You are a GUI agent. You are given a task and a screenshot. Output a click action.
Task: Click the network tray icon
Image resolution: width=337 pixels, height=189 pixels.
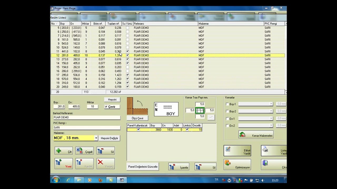(x=257, y=180)
